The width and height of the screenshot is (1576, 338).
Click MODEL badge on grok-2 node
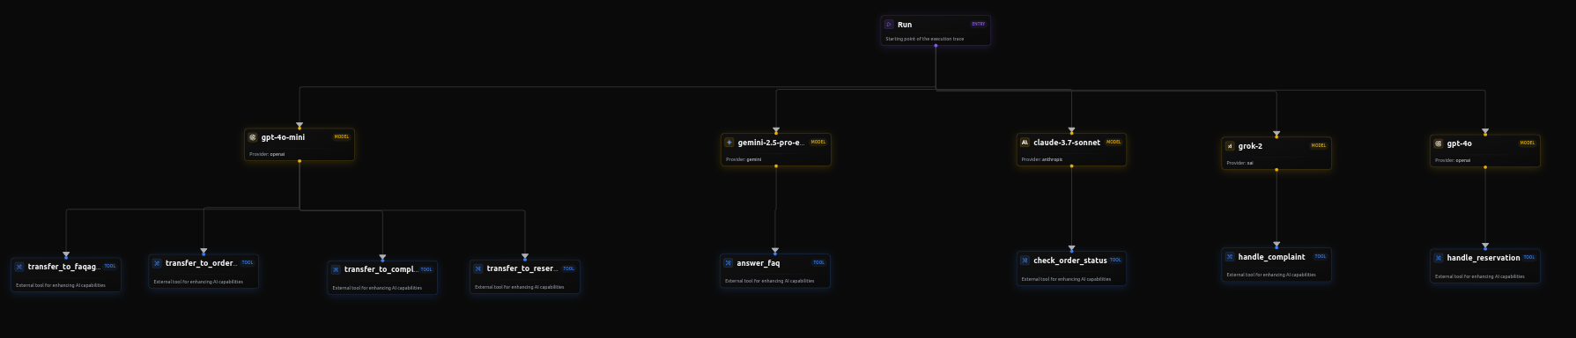(1319, 146)
